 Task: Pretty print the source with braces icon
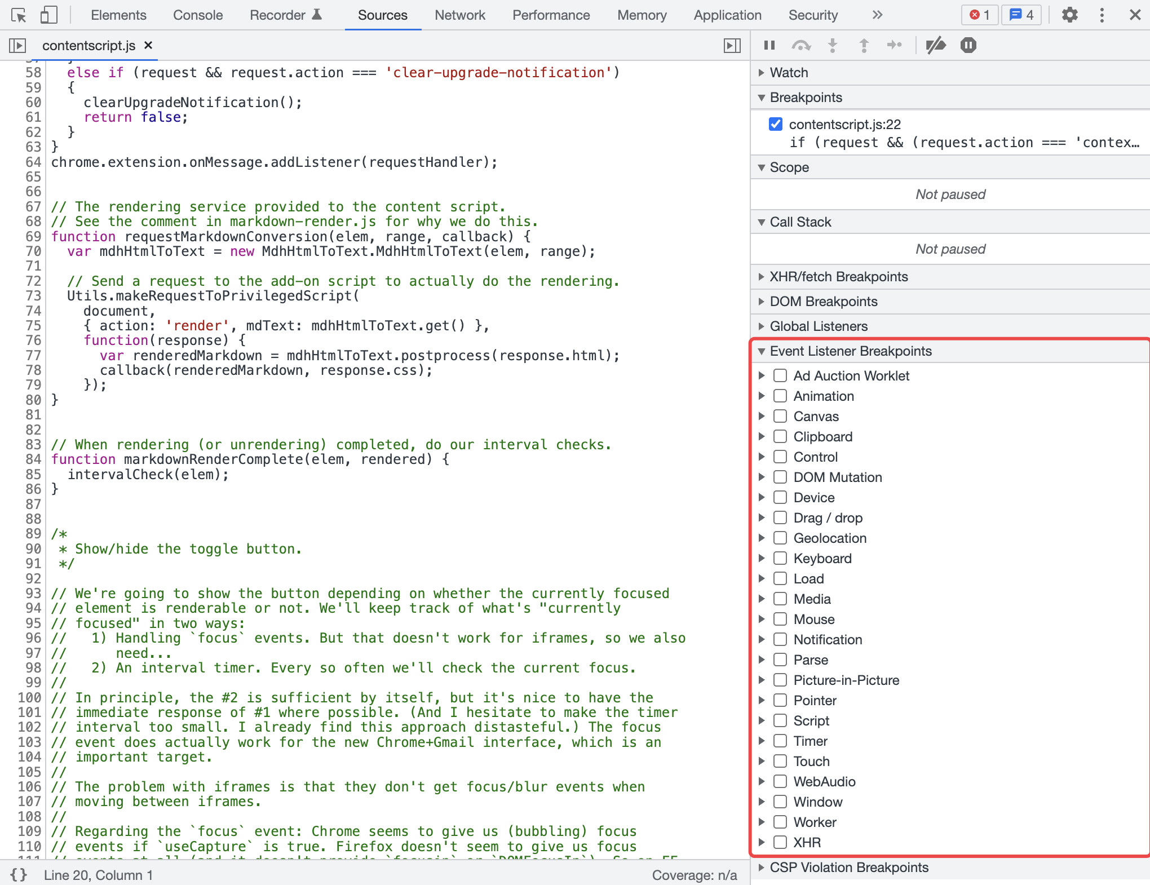pos(19,874)
